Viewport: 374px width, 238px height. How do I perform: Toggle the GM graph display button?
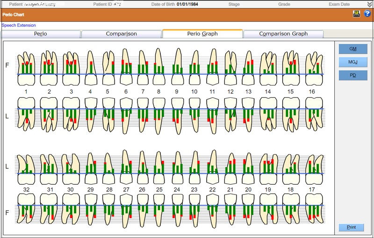353,49
